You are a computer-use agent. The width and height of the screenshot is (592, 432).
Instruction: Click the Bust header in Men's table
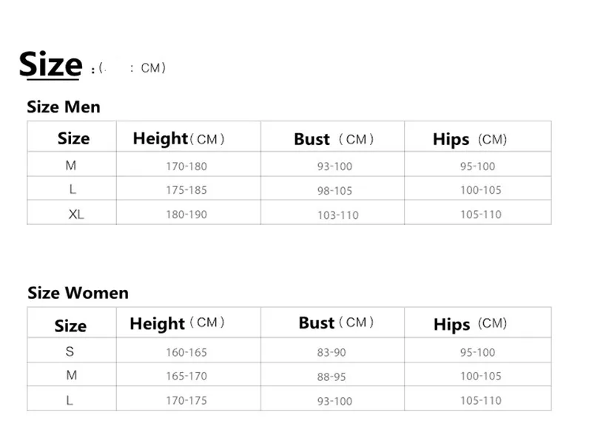pos(334,139)
